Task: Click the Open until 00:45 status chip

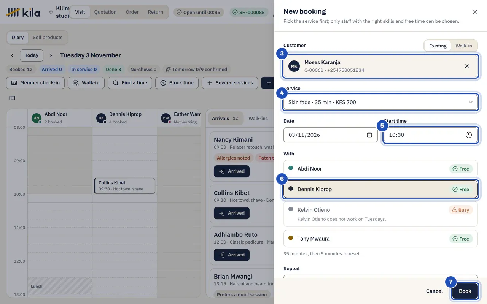Action: pos(199,12)
